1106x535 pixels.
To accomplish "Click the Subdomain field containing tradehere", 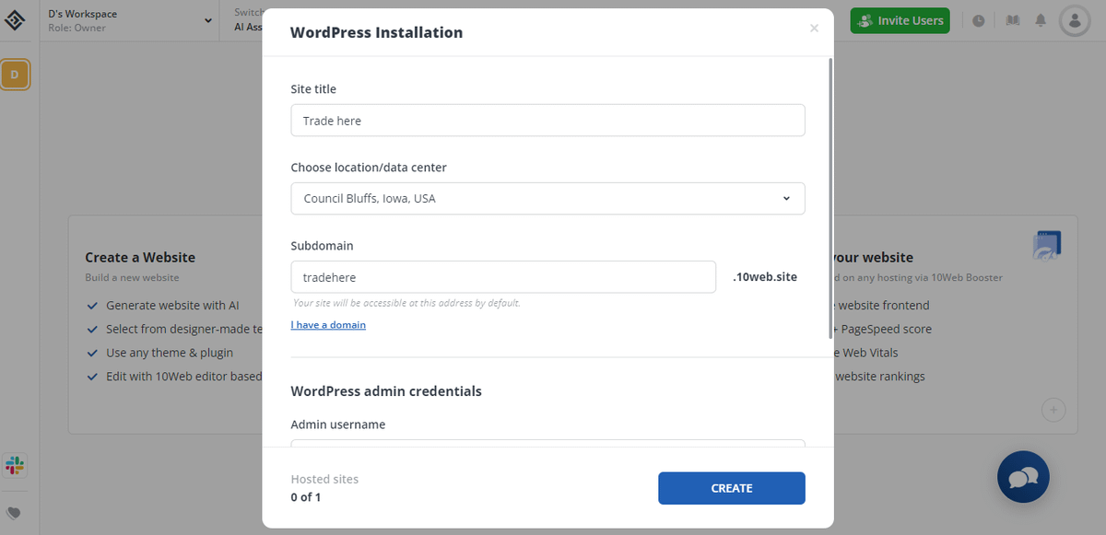I will (x=503, y=277).
